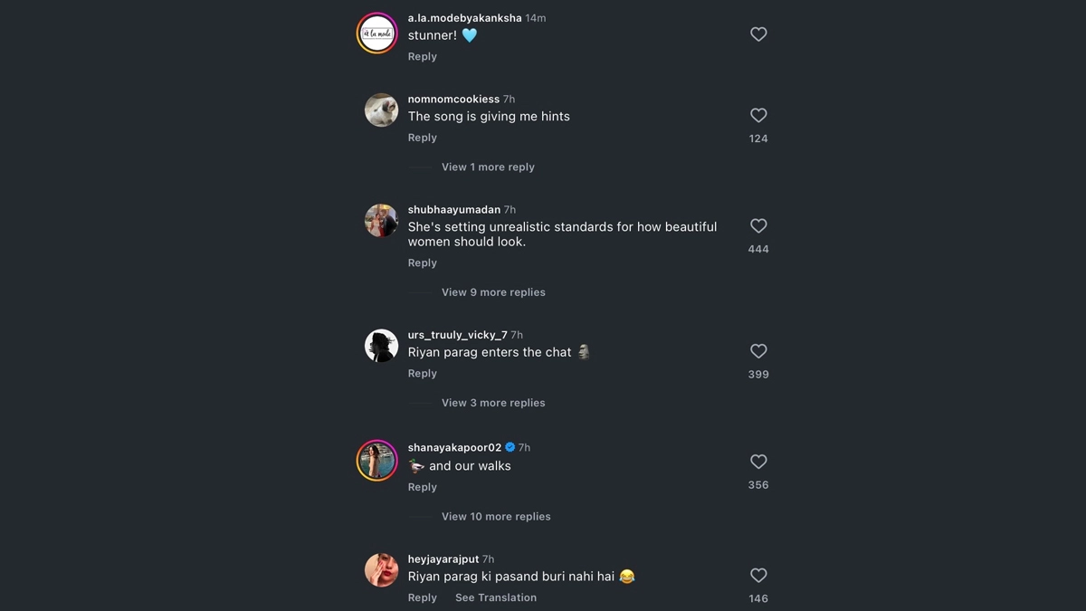Open shubhaayumadan username link
Image resolution: width=1086 pixels, height=611 pixels.
pos(453,210)
